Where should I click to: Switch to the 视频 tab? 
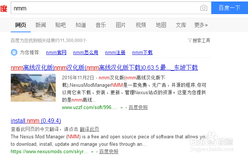(x=141, y=25)
